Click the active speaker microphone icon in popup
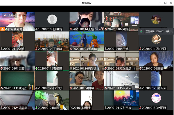This screenshot has height=115, width=174. click(x=141, y=31)
